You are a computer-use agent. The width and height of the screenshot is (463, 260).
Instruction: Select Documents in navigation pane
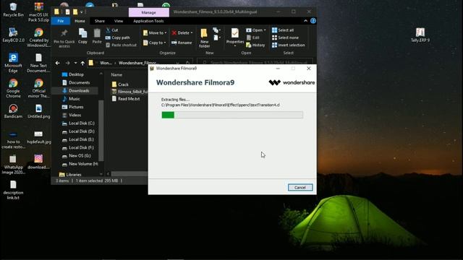pos(76,82)
